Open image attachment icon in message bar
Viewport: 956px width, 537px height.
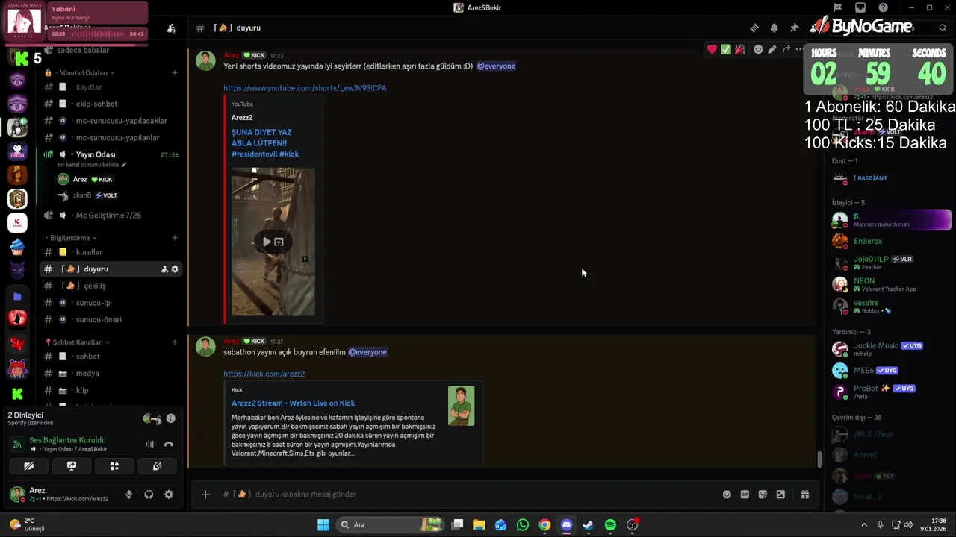(780, 494)
